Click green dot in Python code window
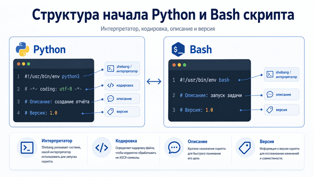 pyautogui.click(x=29, y=64)
